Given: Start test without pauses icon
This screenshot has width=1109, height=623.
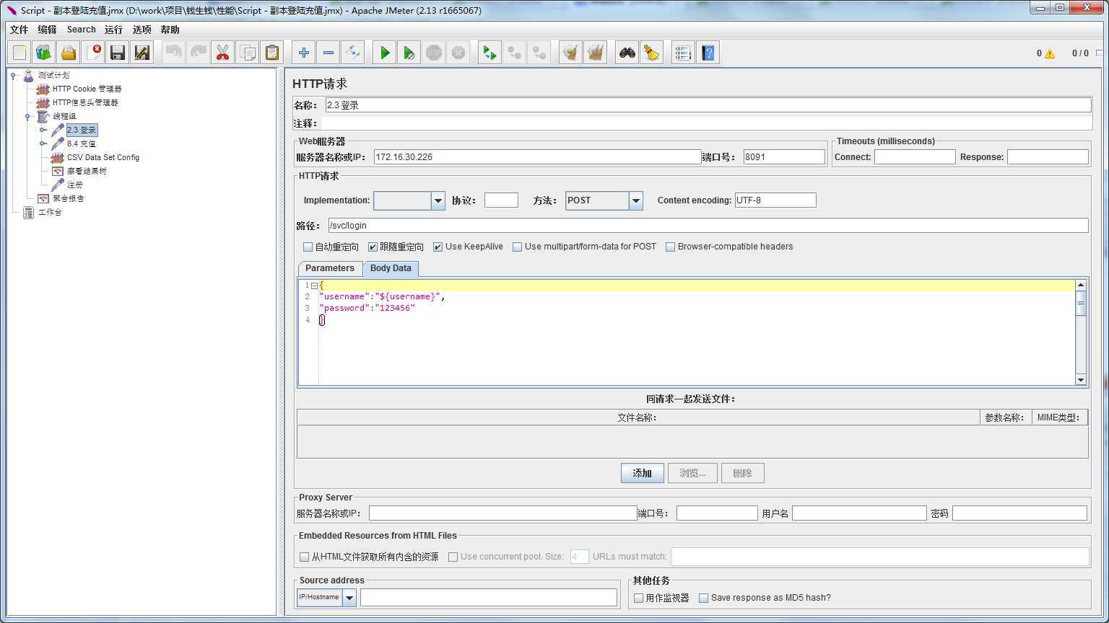Looking at the screenshot, I should (409, 53).
